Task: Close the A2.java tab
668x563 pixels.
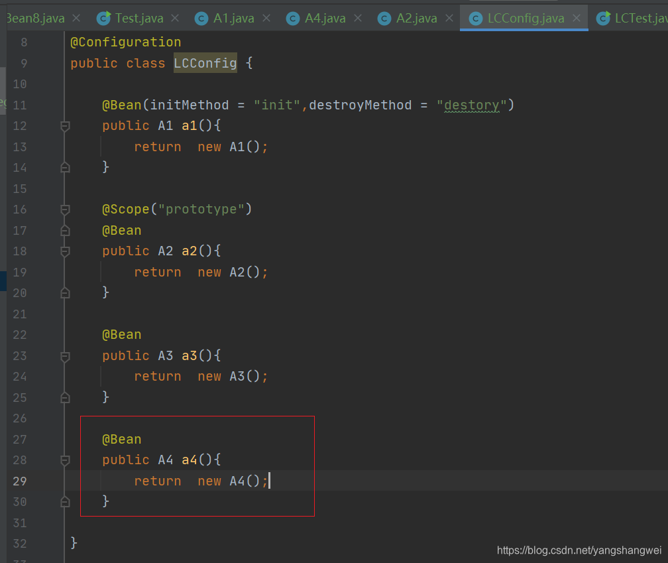Action: 449,18
